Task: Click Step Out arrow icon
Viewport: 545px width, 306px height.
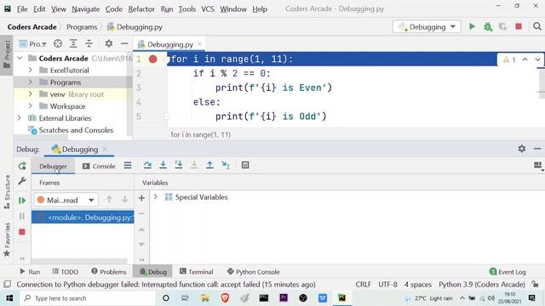Action: (209, 165)
